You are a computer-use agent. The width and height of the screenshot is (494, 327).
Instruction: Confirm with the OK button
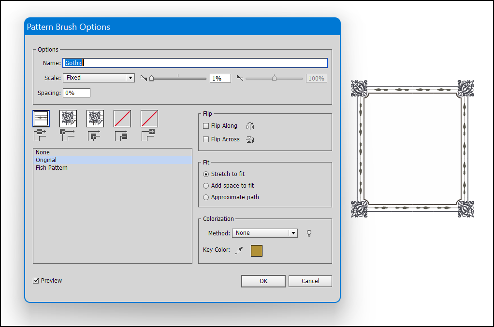[x=263, y=281]
